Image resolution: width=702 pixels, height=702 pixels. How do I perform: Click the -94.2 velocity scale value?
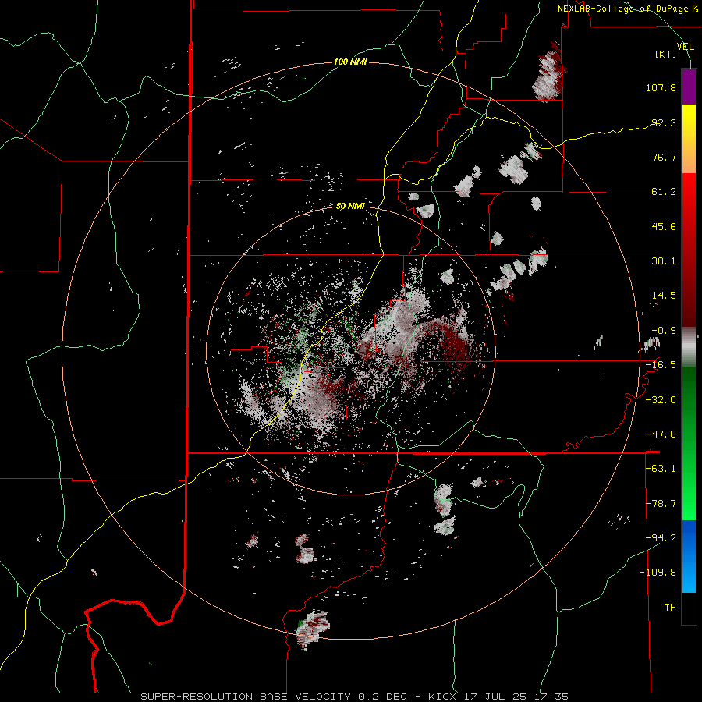pyautogui.click(x=661, y=538)
